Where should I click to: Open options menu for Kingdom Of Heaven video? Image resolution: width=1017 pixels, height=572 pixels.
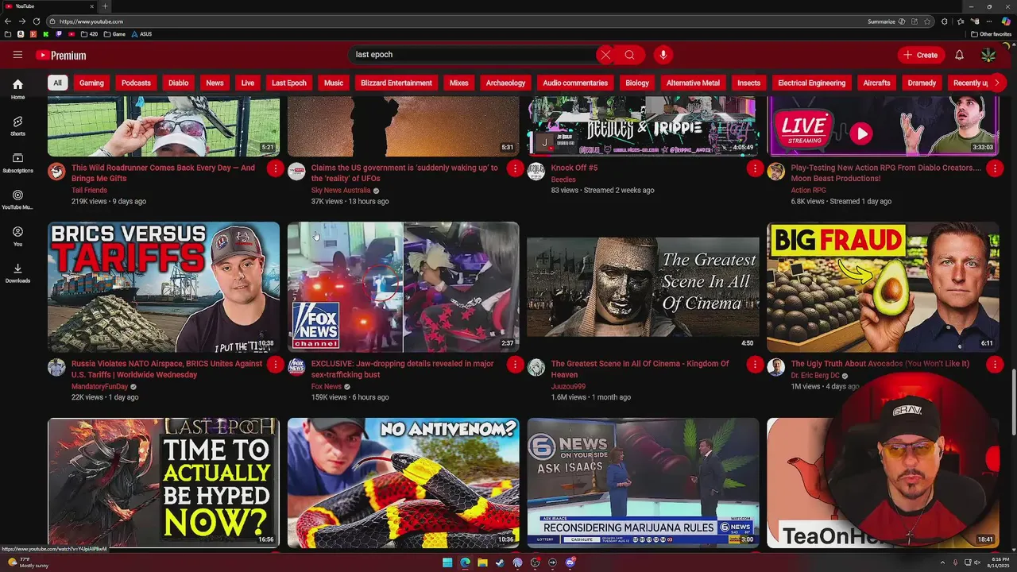755,365
